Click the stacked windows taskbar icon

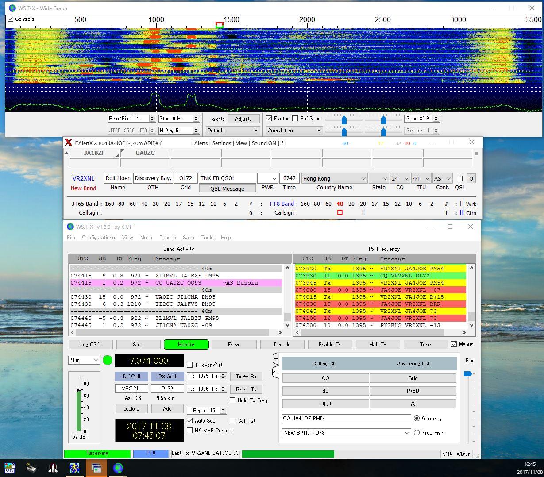pos(96,468)
